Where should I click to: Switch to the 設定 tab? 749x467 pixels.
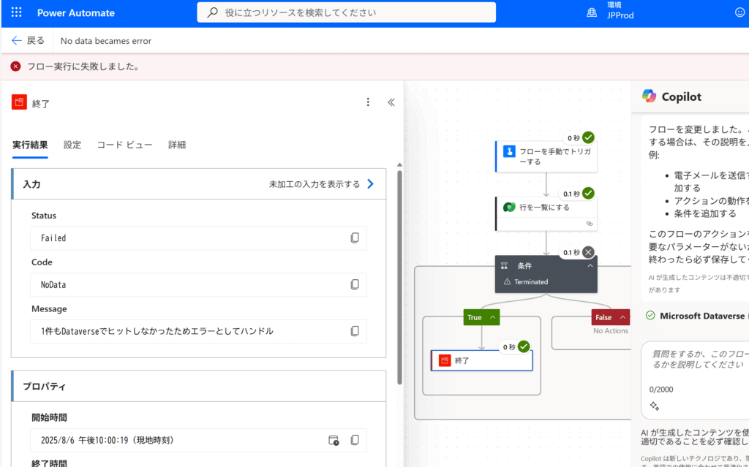coord(72,145)
